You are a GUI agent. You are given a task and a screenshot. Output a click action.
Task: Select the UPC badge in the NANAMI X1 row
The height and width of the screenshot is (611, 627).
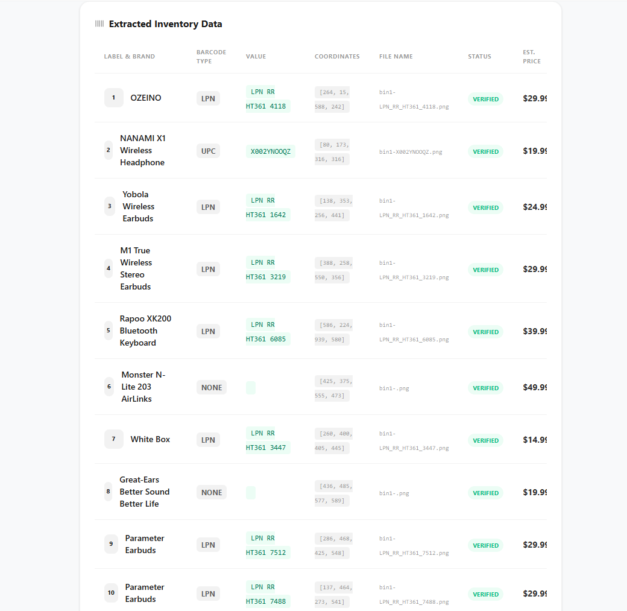208,151
